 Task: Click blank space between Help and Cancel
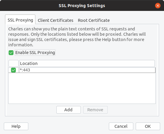pyautogui.click(x=68, y=126)
